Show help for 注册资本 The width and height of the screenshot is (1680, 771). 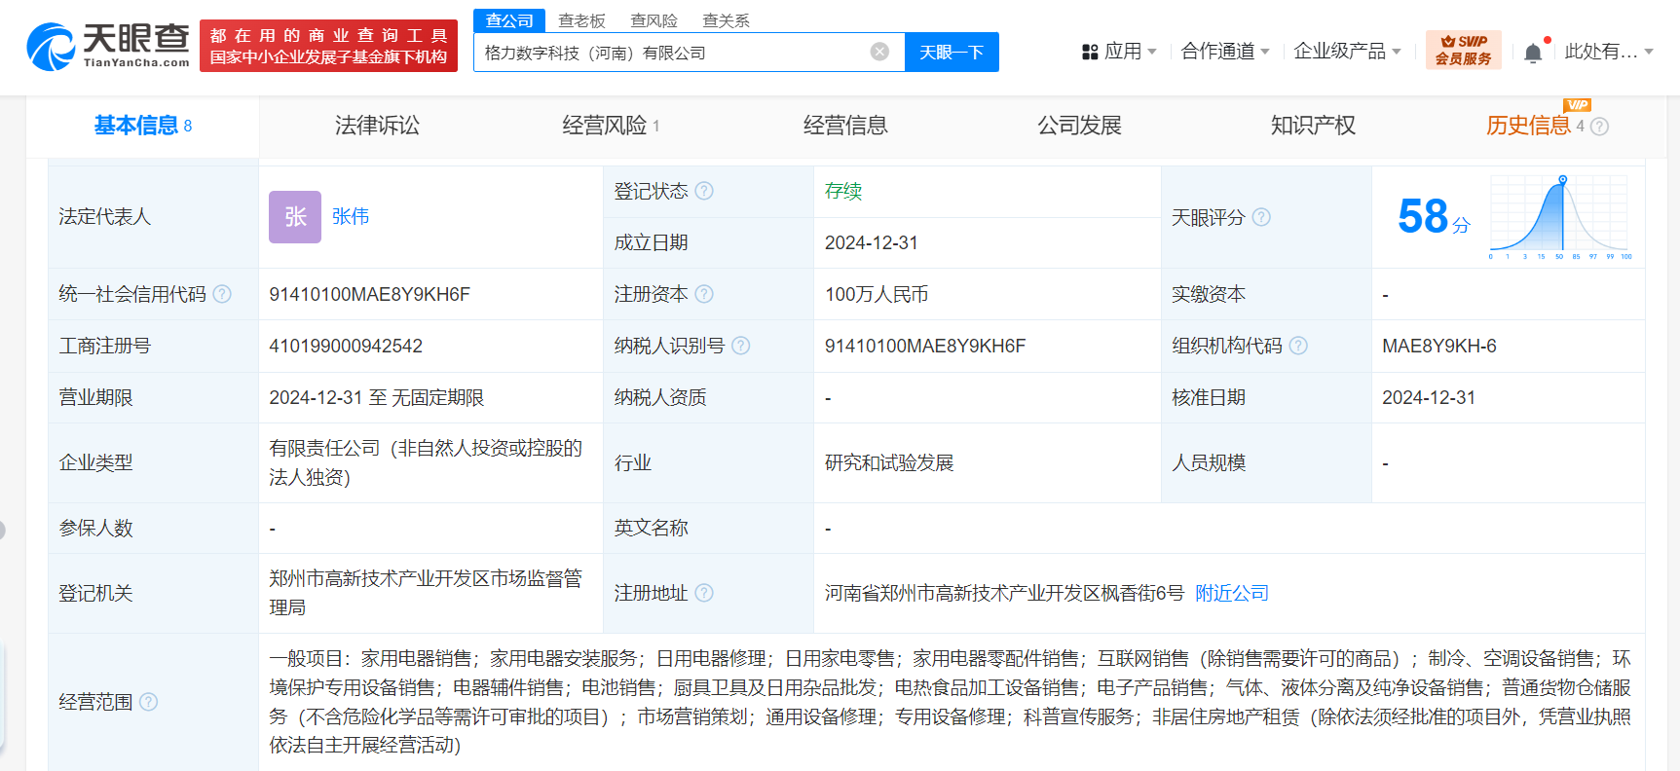704,294
